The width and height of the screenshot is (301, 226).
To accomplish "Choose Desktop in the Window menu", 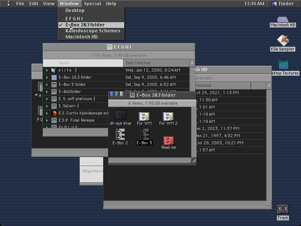I will pyautogui.click(x=91, y=11).
